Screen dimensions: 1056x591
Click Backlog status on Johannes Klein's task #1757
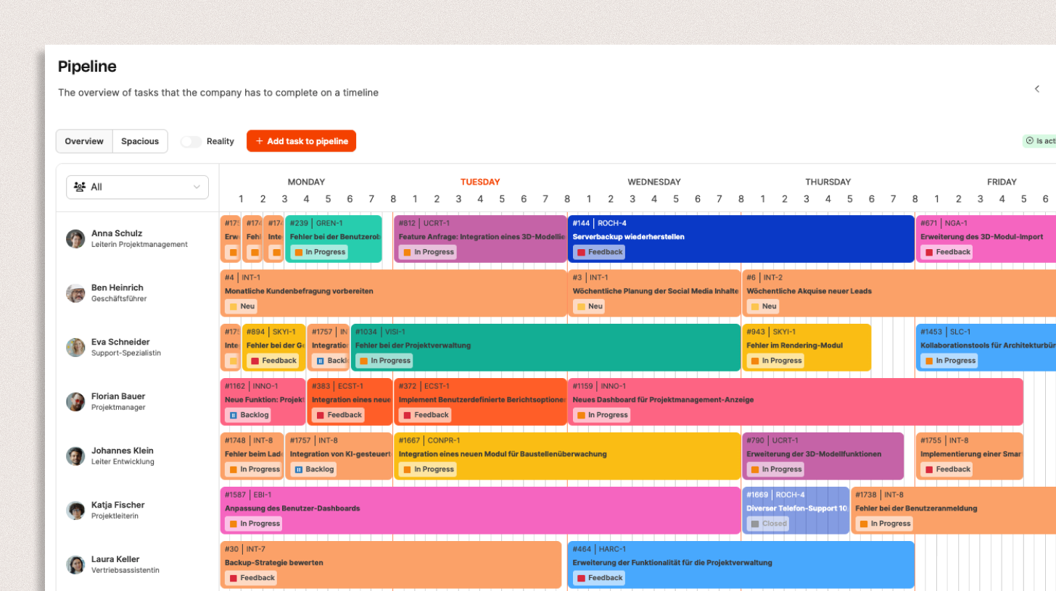click(314, 469)
